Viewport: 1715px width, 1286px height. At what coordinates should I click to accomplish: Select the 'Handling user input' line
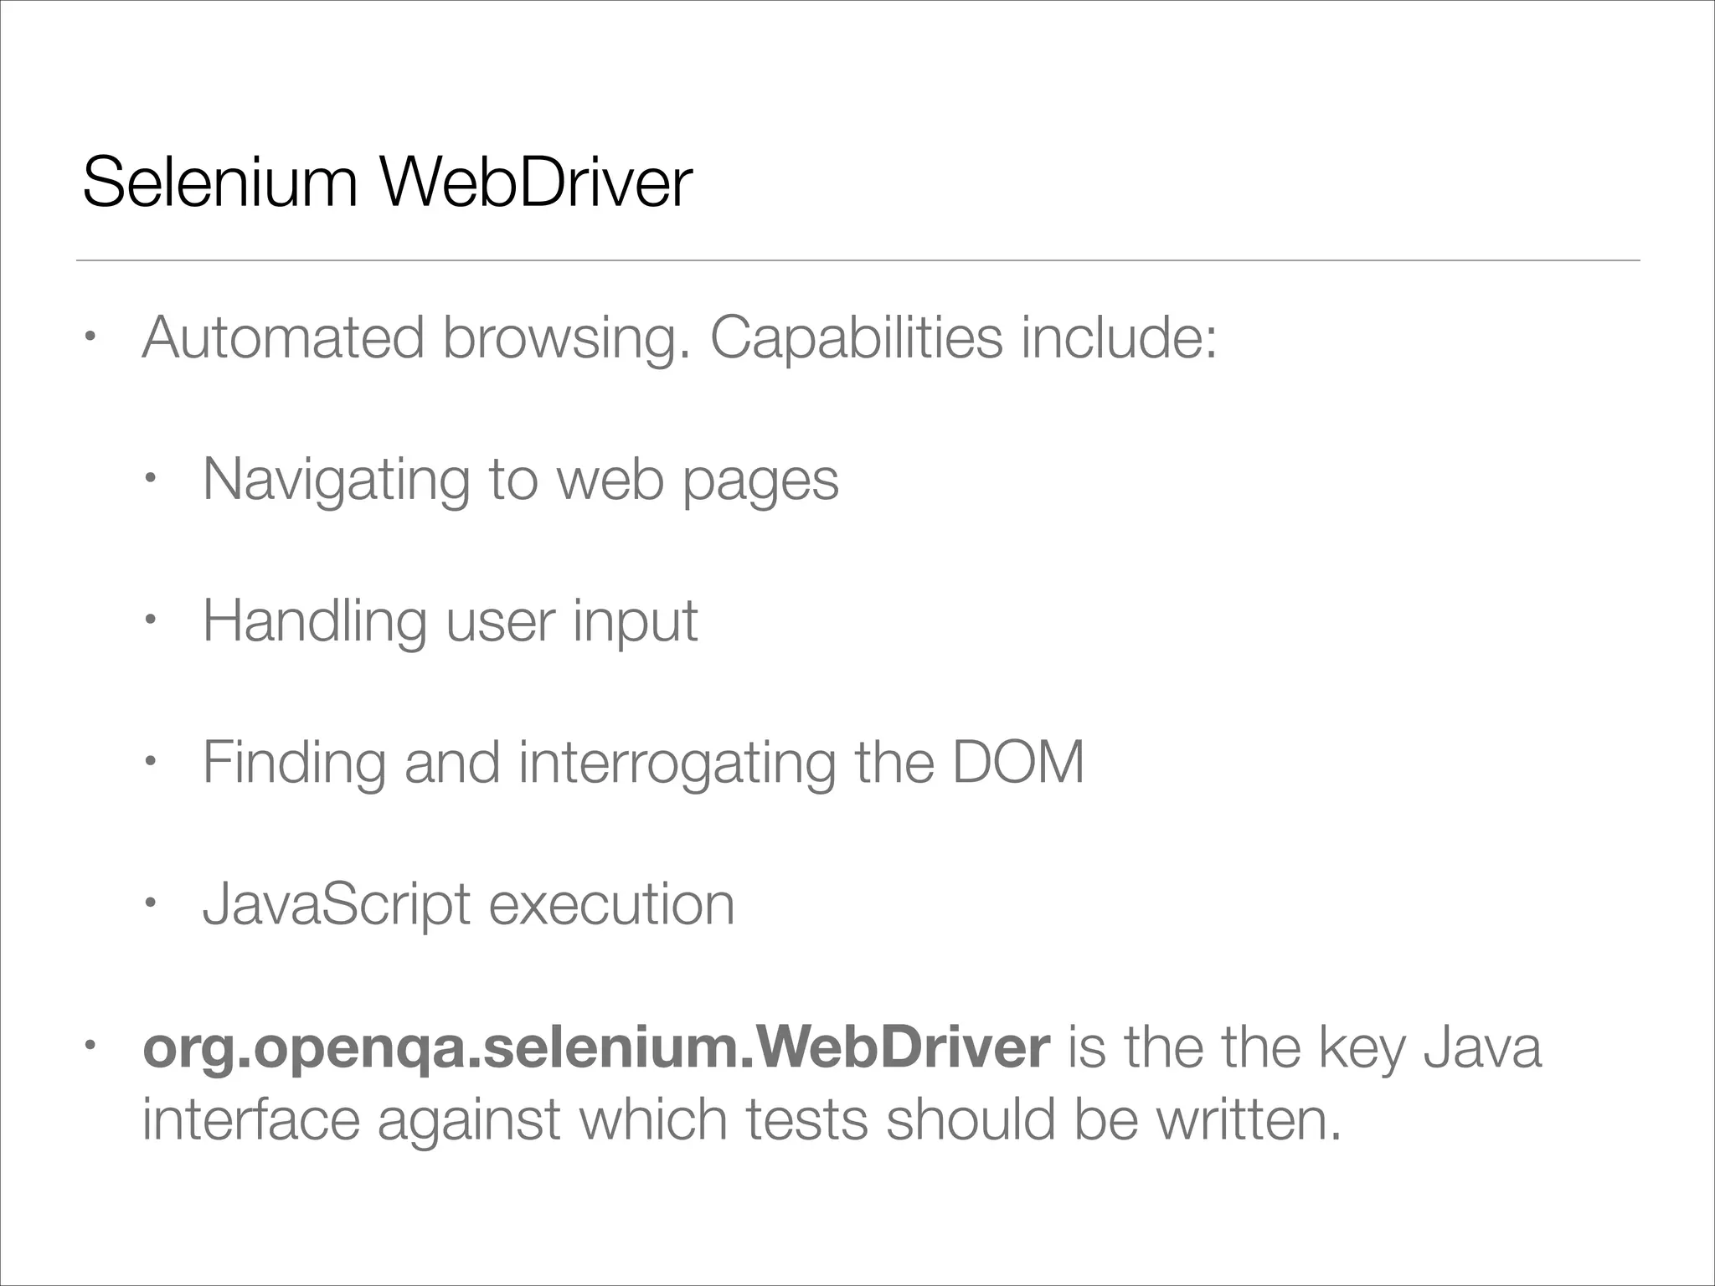click(450, 620)
